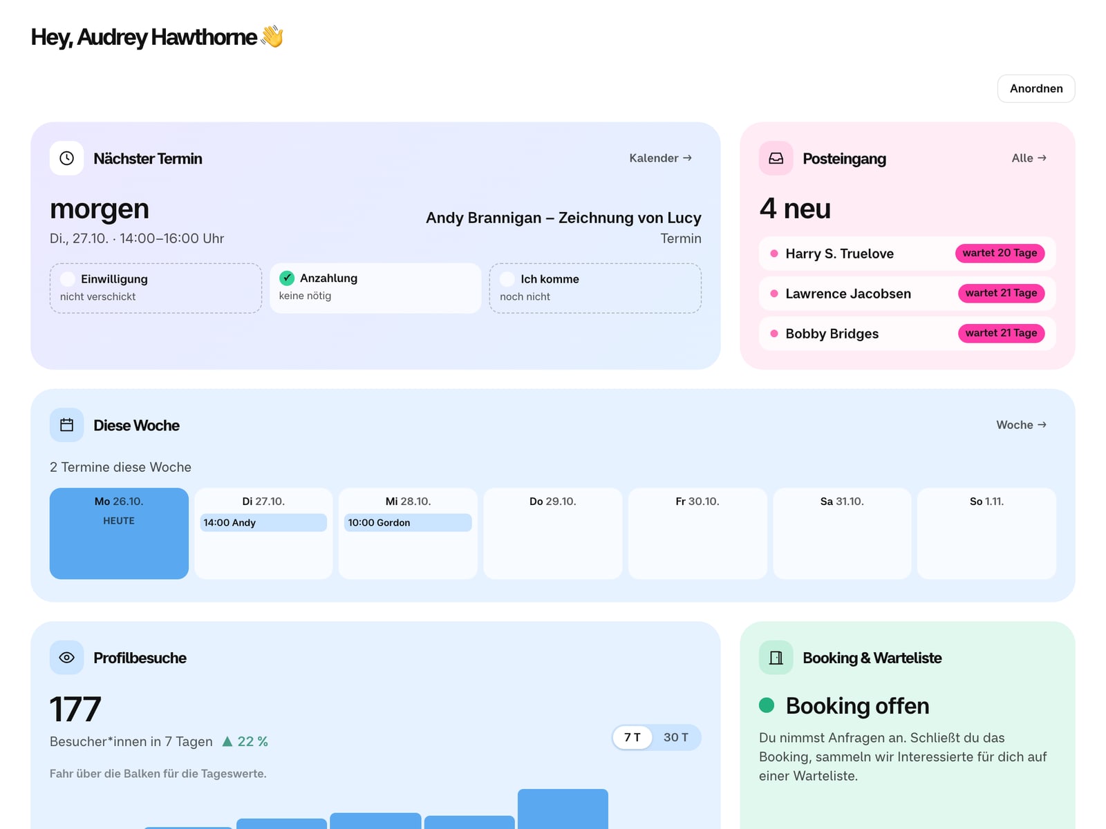Click the pink dot next to Lawrence Jacobsen
The image size is (1106, 829).
point(774,294)
